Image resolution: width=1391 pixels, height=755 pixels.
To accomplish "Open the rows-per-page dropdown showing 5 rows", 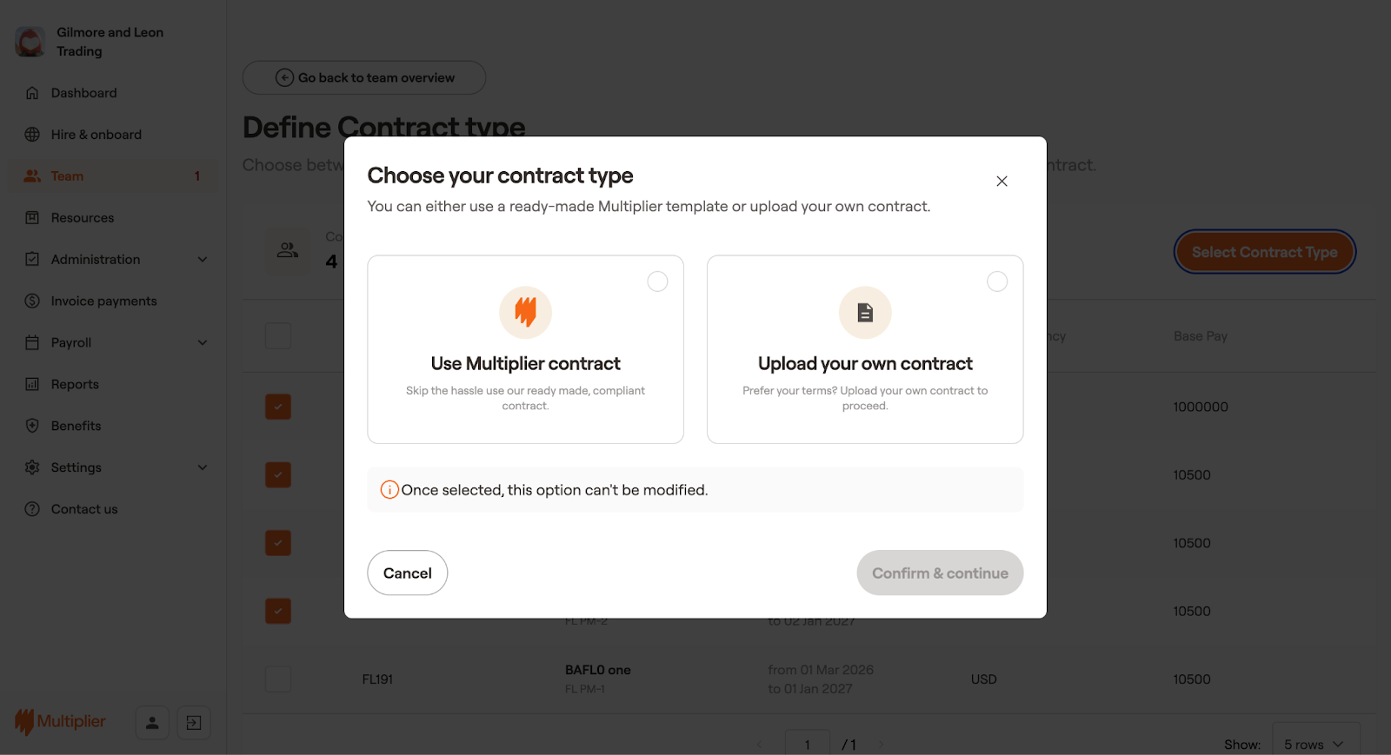I will click(x=1314, y=744).
